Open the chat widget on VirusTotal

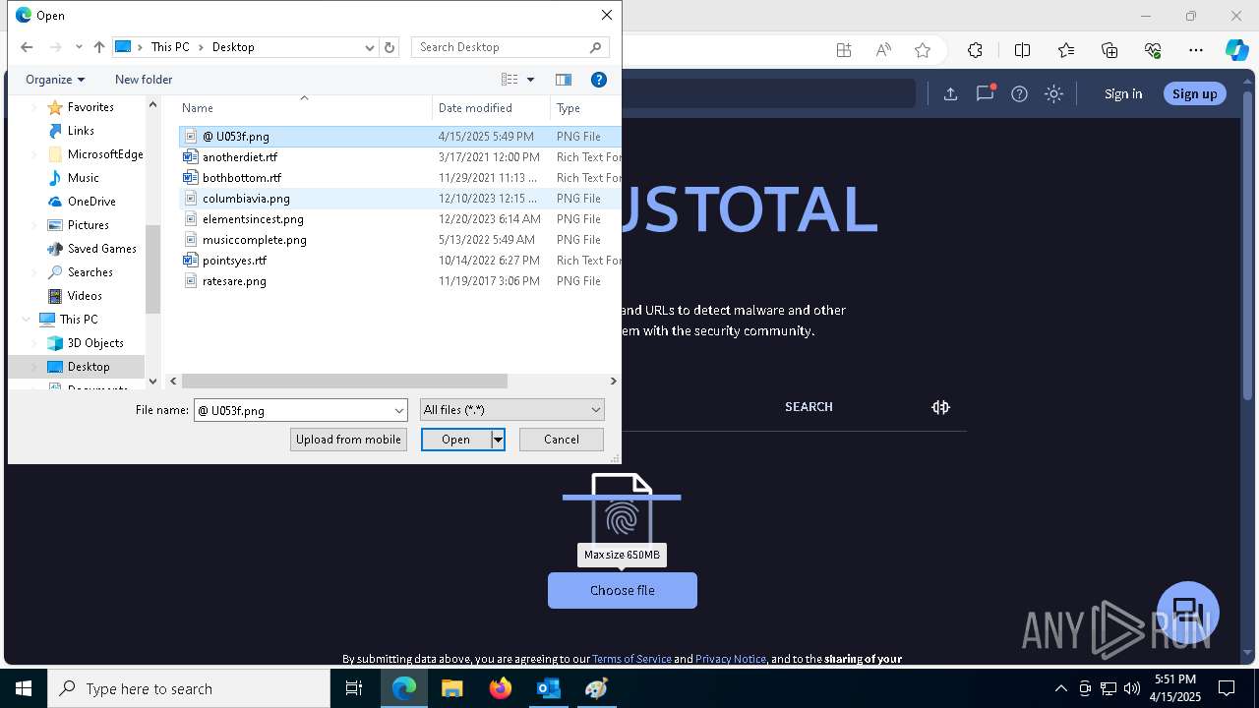click(1188, 612)
